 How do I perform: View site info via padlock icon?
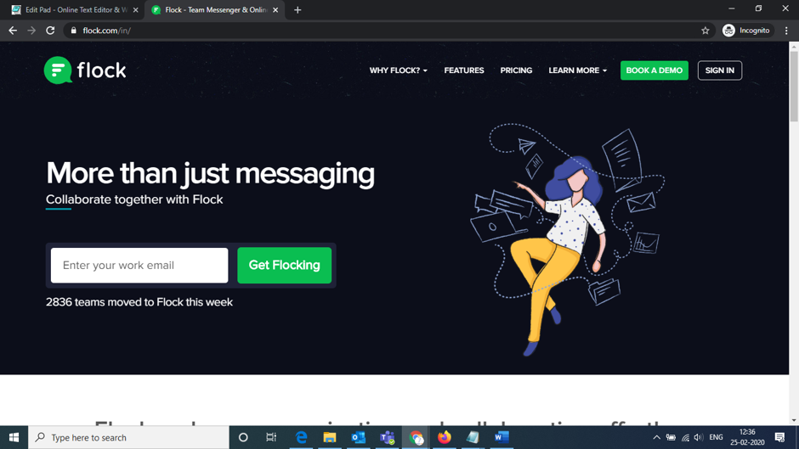(x=73, y=31)
